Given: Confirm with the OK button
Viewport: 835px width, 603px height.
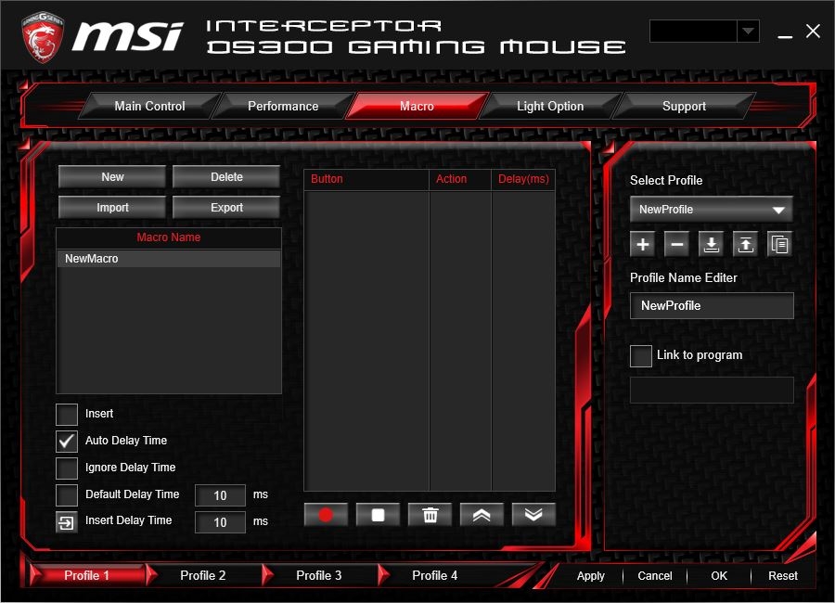Looking at the screenshot, I should [719, 576].
